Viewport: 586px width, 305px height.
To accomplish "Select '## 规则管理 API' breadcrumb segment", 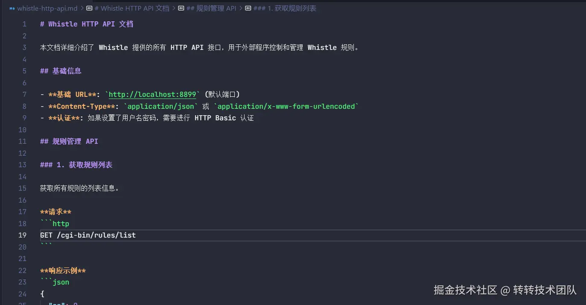I will pyautogui.click(x=211, y=9).
